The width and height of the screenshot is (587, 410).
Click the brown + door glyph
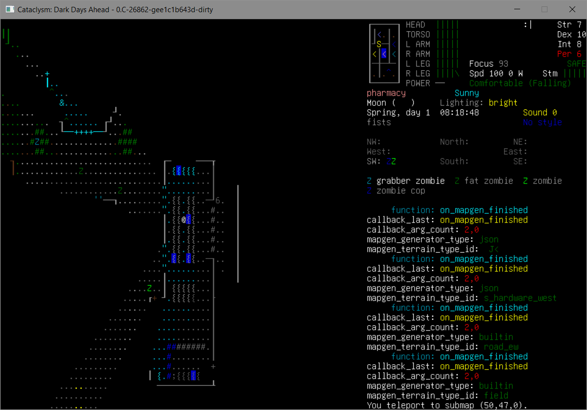click(x=154, y=298)
